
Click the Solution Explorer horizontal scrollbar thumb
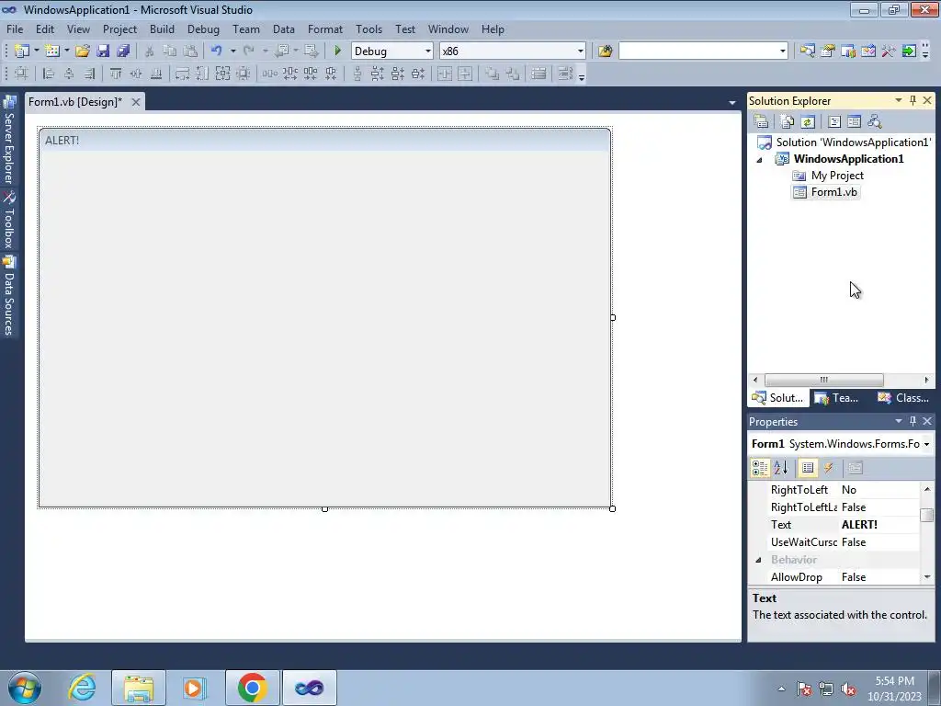point(824,380)
